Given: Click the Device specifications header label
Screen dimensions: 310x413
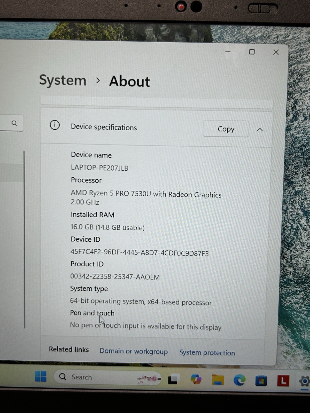Looking at the screenshot, I should (104, 127).
